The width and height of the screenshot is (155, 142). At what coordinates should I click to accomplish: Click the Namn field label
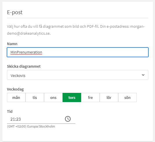click(x=12, y=44)
